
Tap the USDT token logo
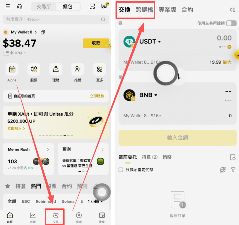pos(129,41)
